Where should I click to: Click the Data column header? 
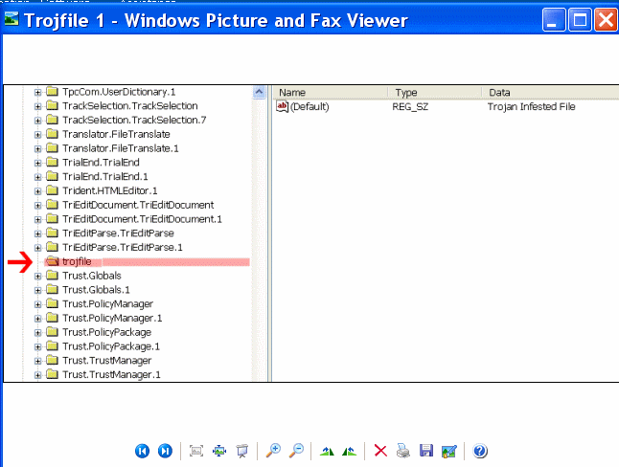tap(550, 92)
